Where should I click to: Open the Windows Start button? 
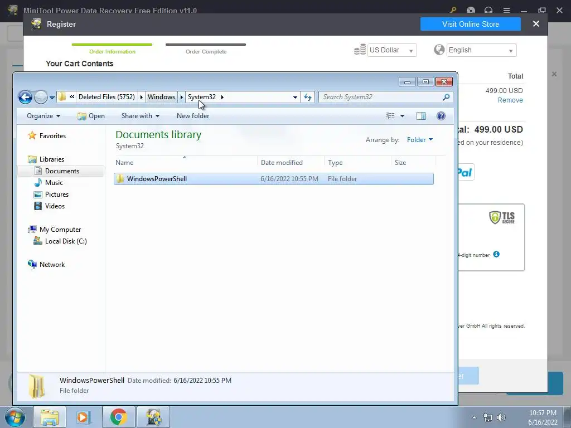[14, 417]
